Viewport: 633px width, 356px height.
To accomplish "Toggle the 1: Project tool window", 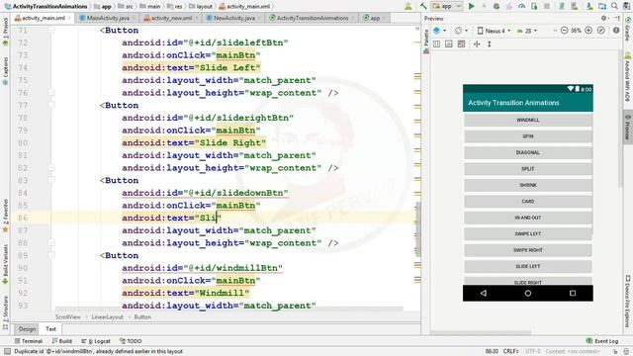I will (5, 32).
